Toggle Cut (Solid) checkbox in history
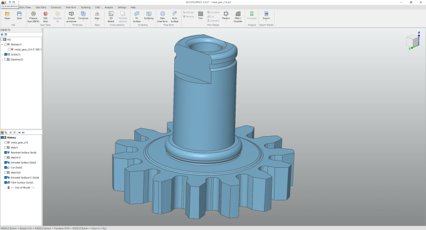426x230 pixels. pyautogui.click(x=6, y=167)
